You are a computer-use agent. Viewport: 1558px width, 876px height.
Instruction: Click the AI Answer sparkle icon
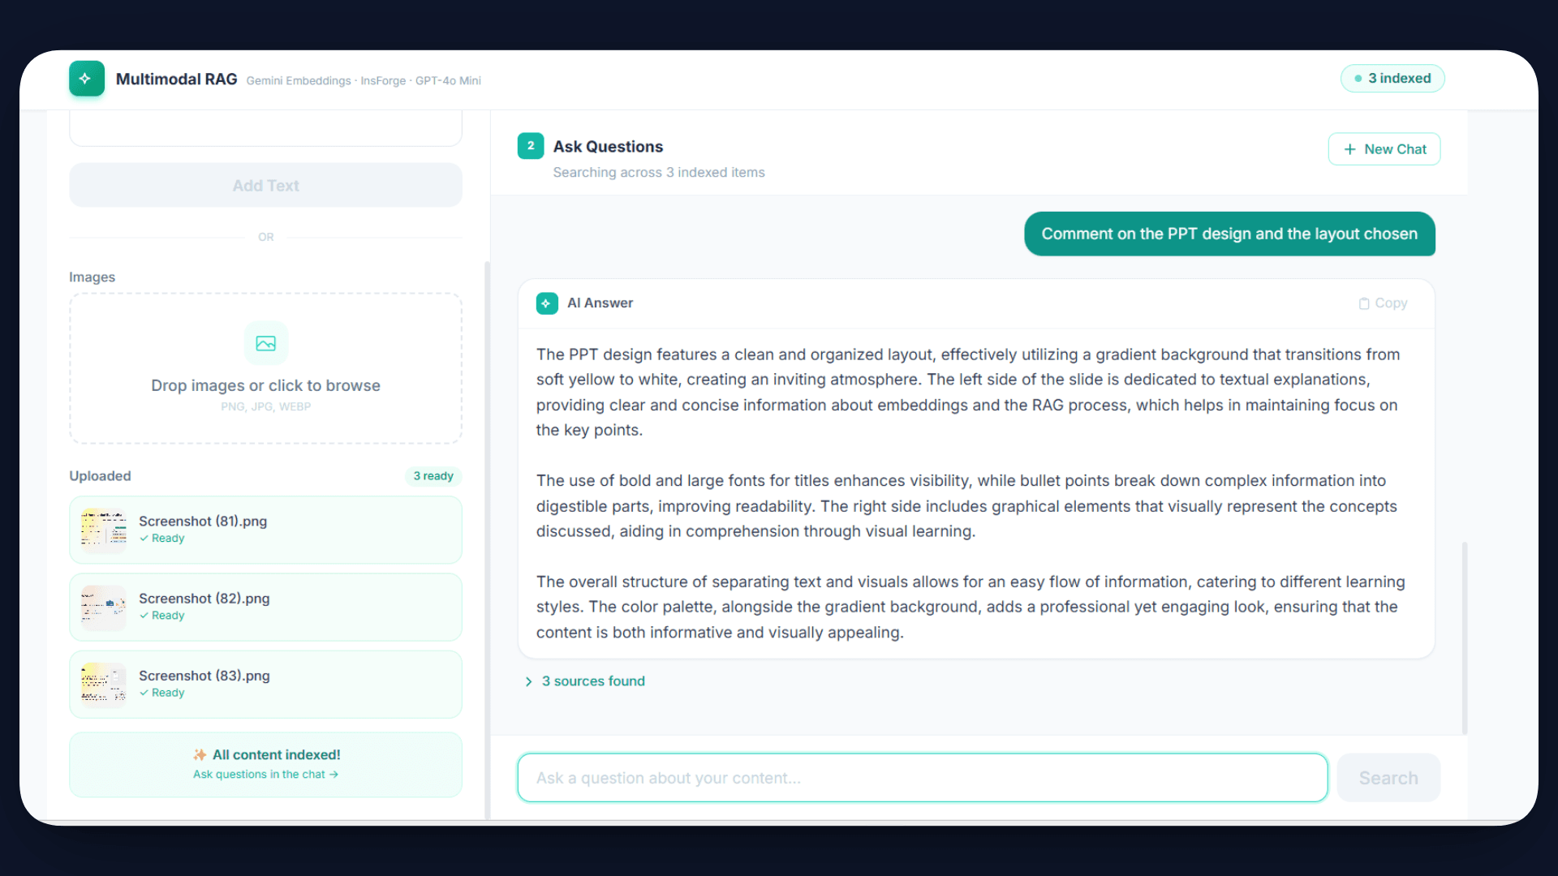[547, 303]
